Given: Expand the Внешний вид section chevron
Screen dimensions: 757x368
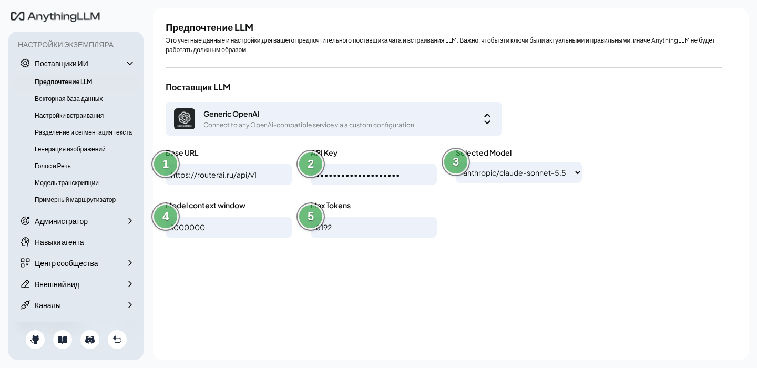Looking at the screenshot, I should tap(130, 284).
